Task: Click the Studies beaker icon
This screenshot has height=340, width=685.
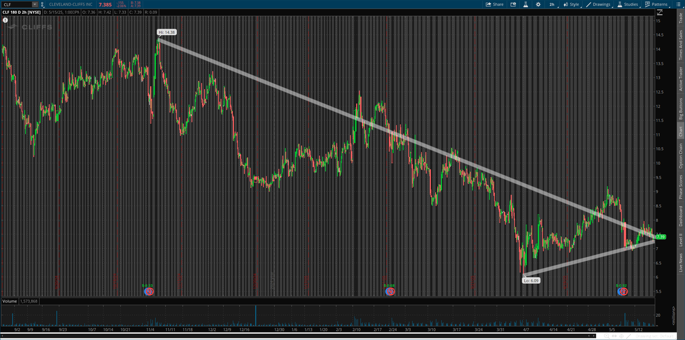Action: click(x=620, y=5)
